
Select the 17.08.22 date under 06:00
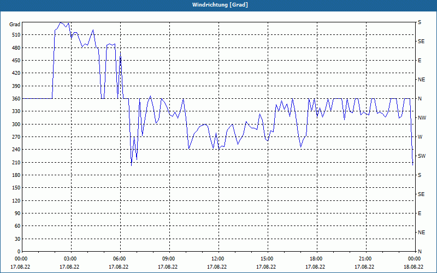coord(119,266)
